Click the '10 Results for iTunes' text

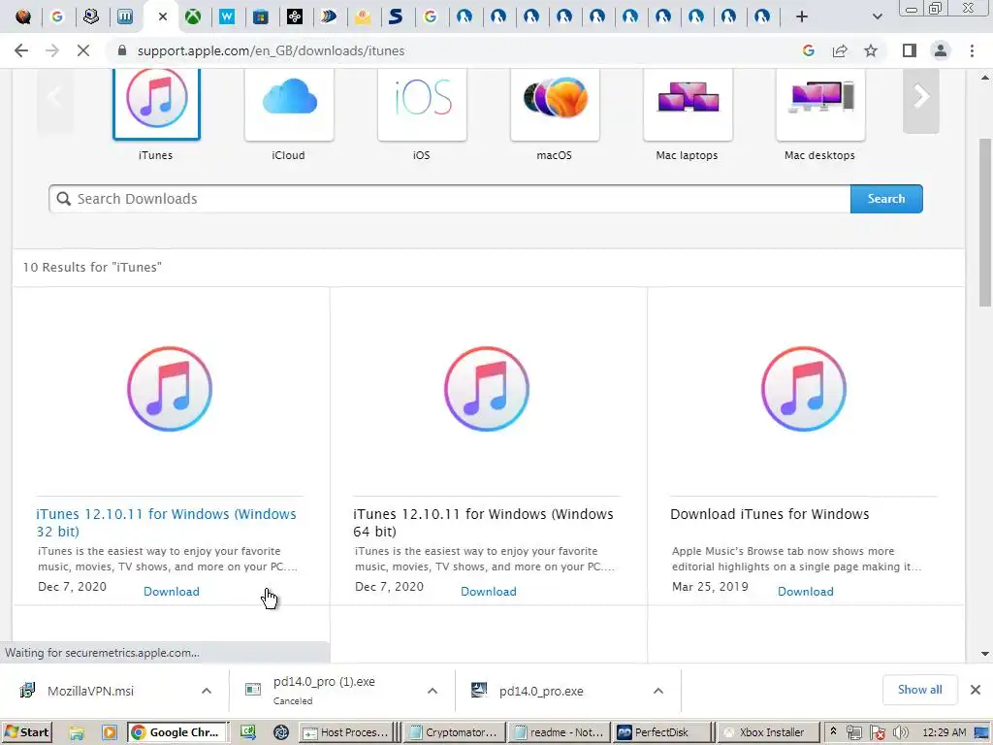[x=92, y=268]
